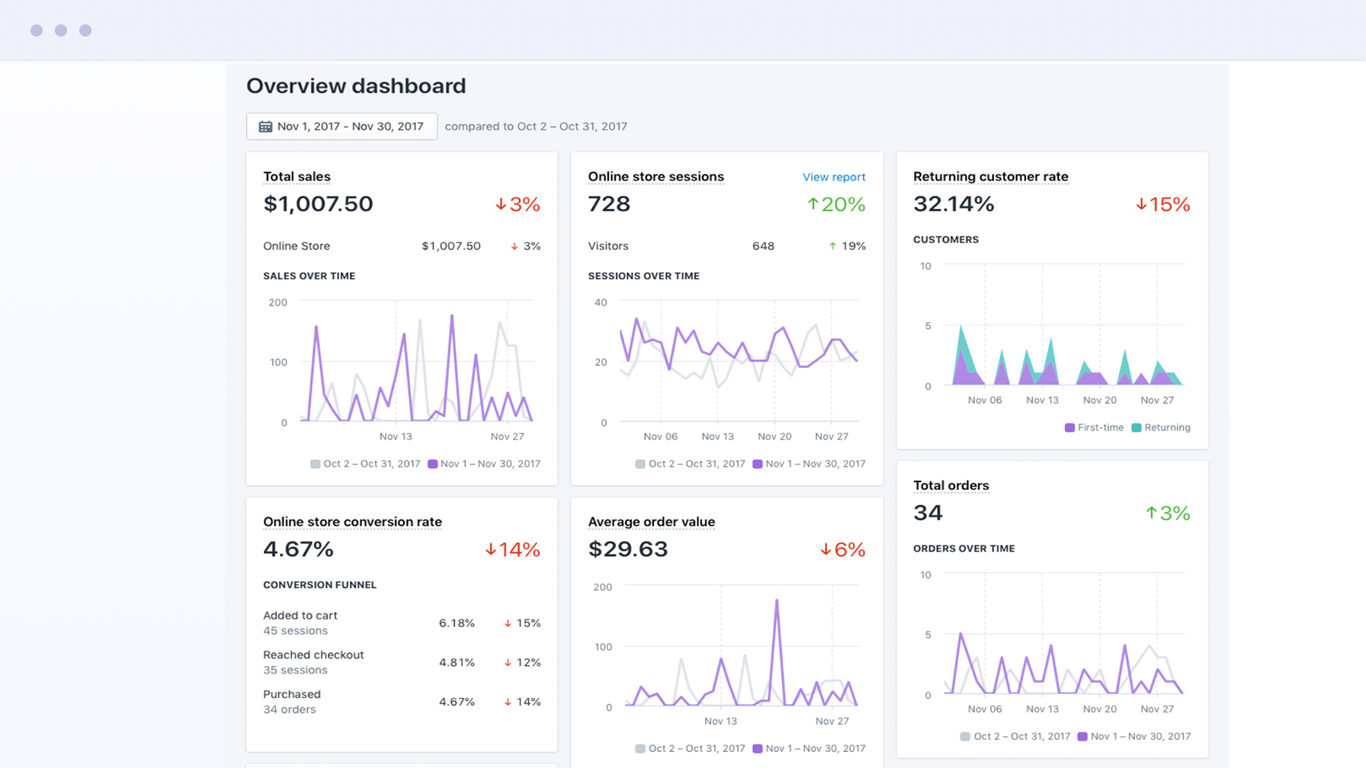Click the compared to Oct 2 – Oct 31 text
1366x768 pixels.
click(x=536, y=126)
